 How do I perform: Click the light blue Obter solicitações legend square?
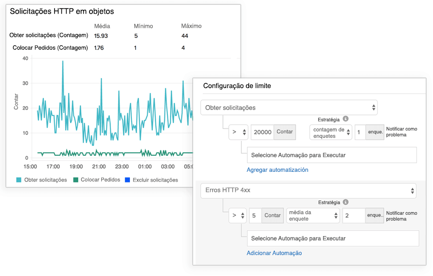[19, 180]
